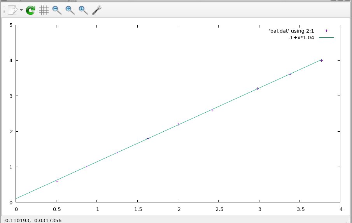The height and width of the screenshot is (223, 352).
Task: Click the purple plus sample in the legend
Action: 326,31
